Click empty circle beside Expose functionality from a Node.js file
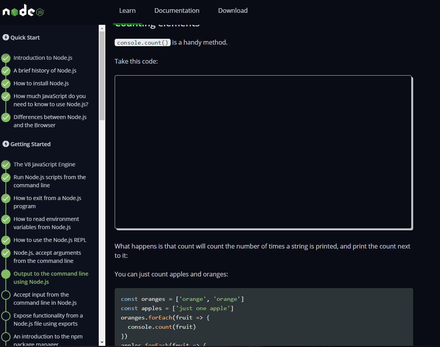The width and height of the screenshot is (440, 347). point(6,316)
